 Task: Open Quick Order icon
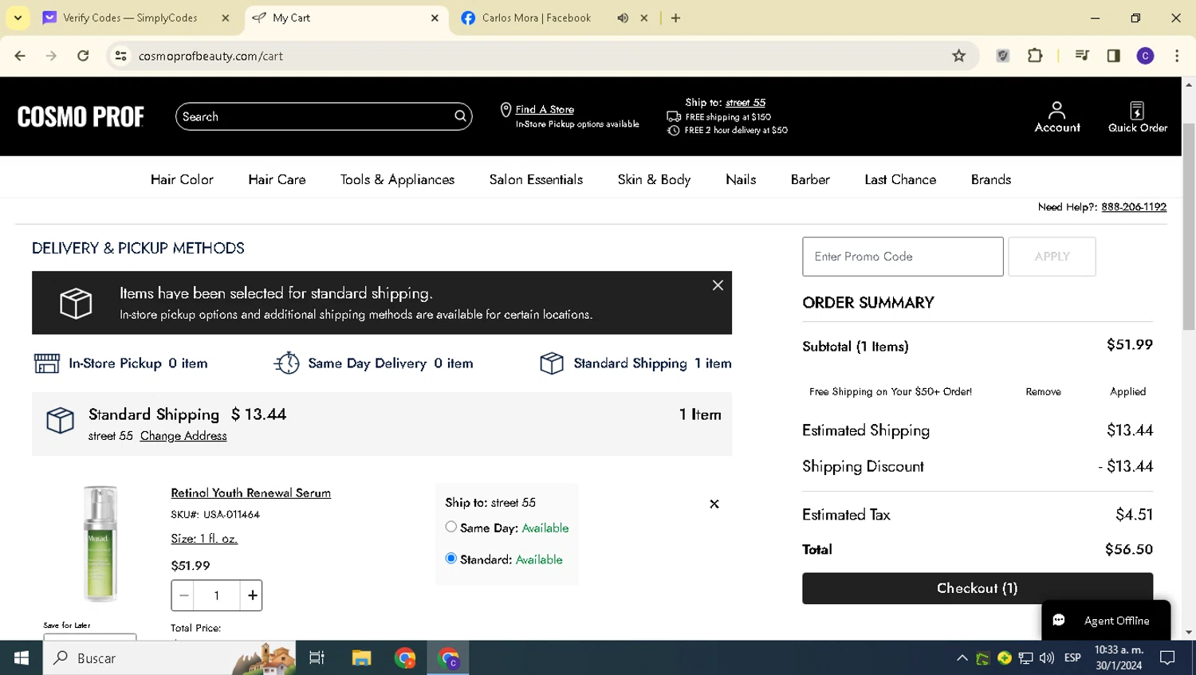1137,116
